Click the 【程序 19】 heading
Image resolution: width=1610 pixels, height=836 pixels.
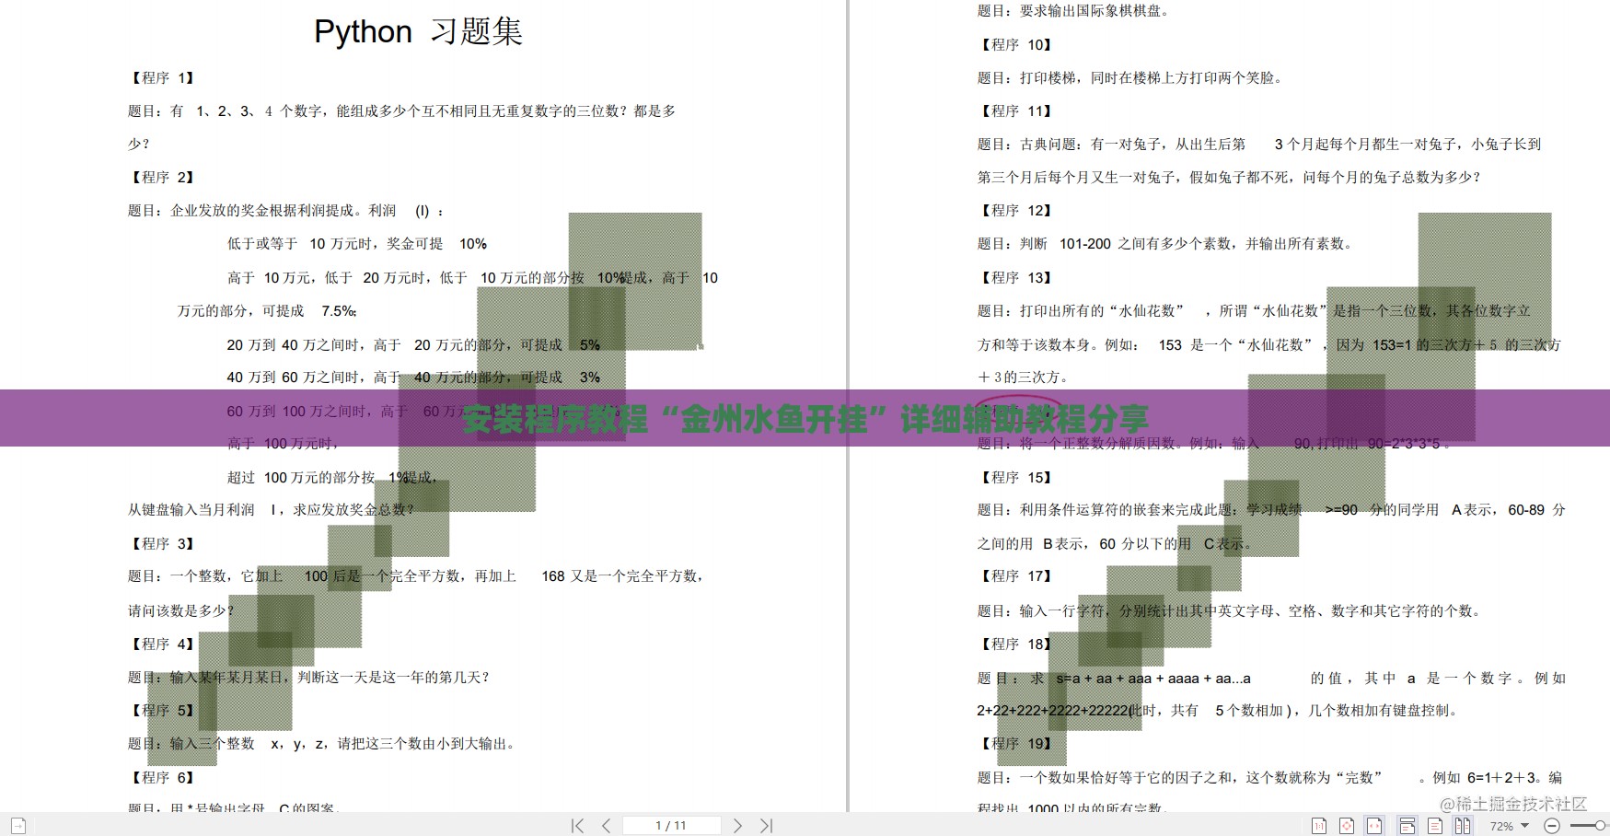tap(1015, 743)
